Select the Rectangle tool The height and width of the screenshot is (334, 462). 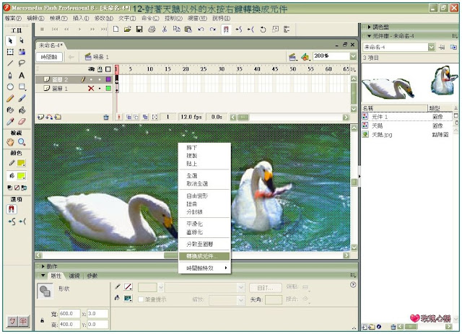[22, 87]
